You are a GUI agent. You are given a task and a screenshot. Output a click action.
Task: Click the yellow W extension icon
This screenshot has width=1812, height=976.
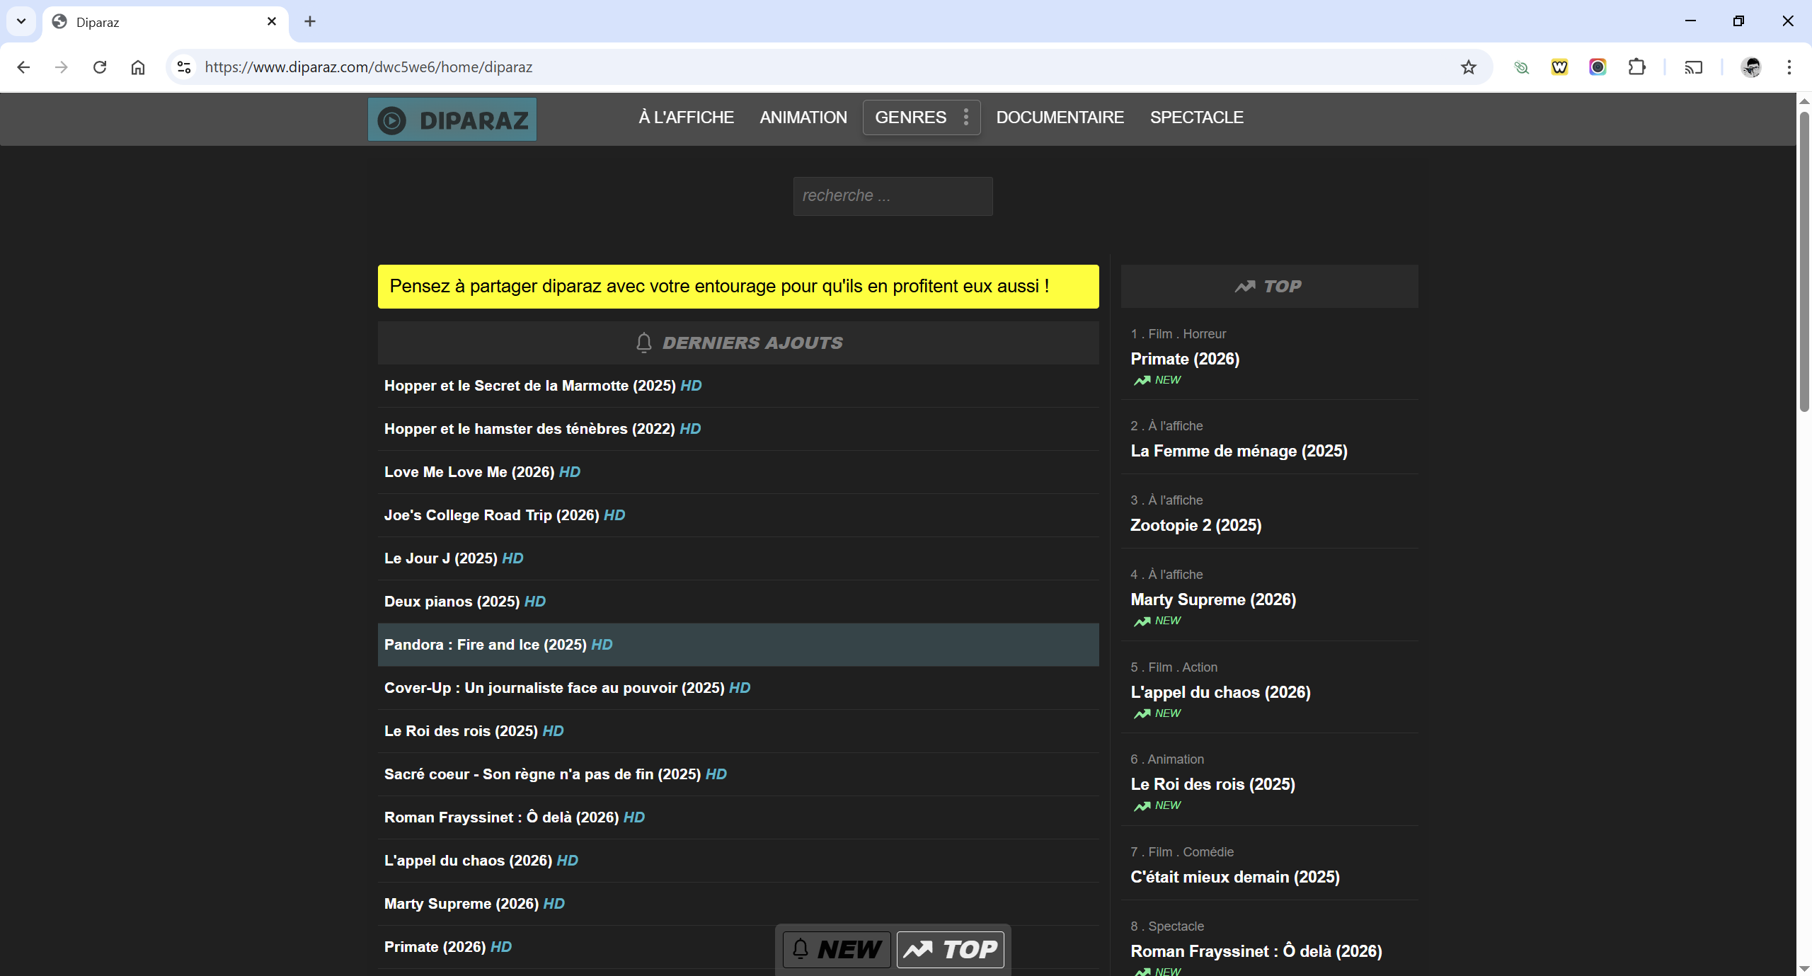[x=1559, y=67]
